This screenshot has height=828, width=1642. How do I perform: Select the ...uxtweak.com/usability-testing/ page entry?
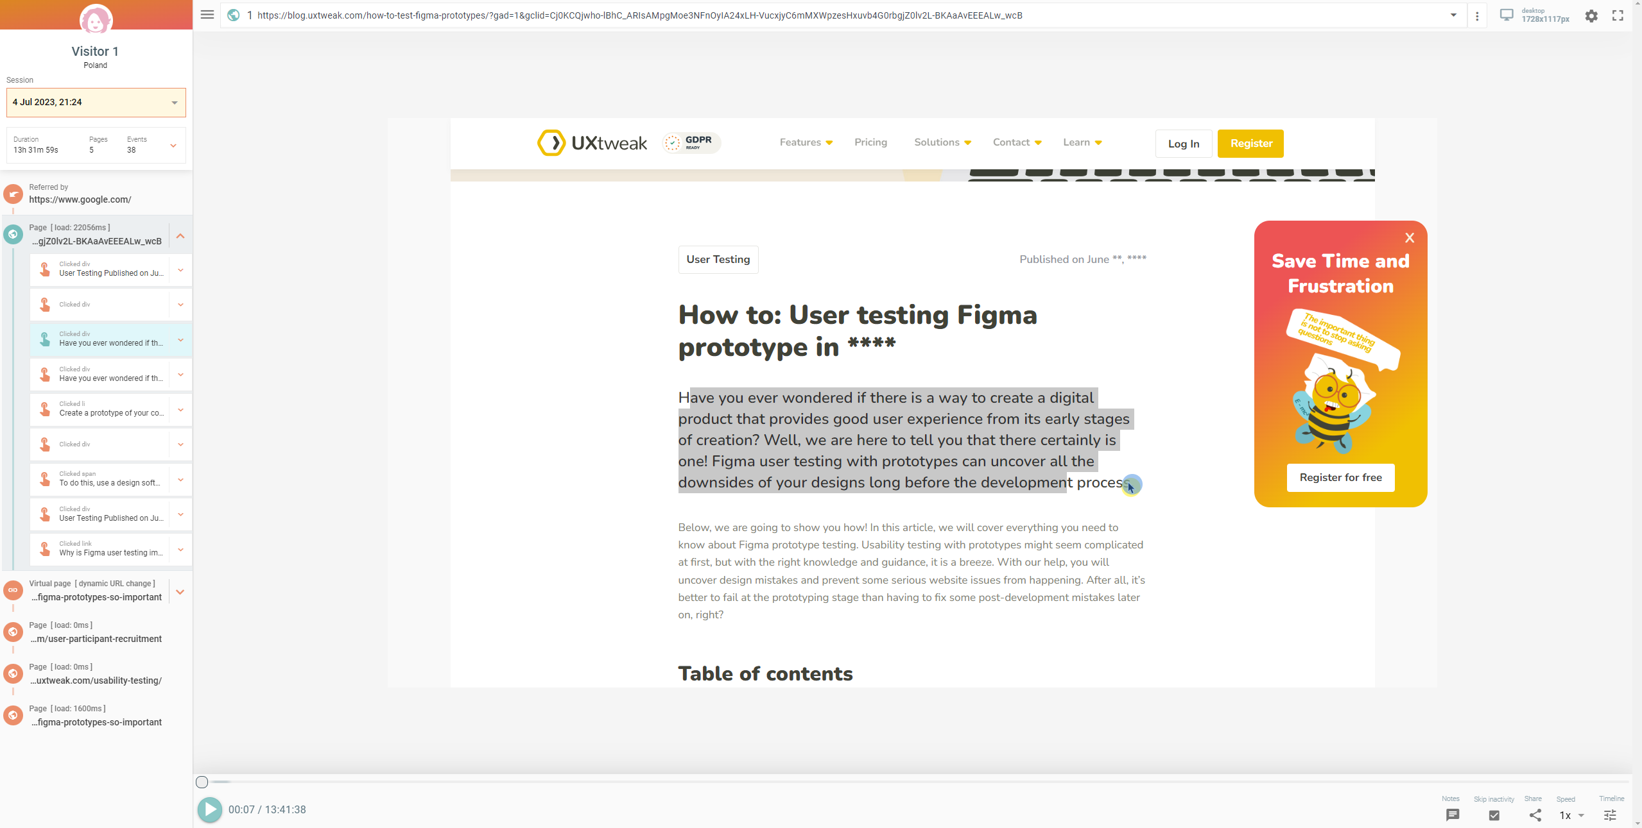pos(96,674)
